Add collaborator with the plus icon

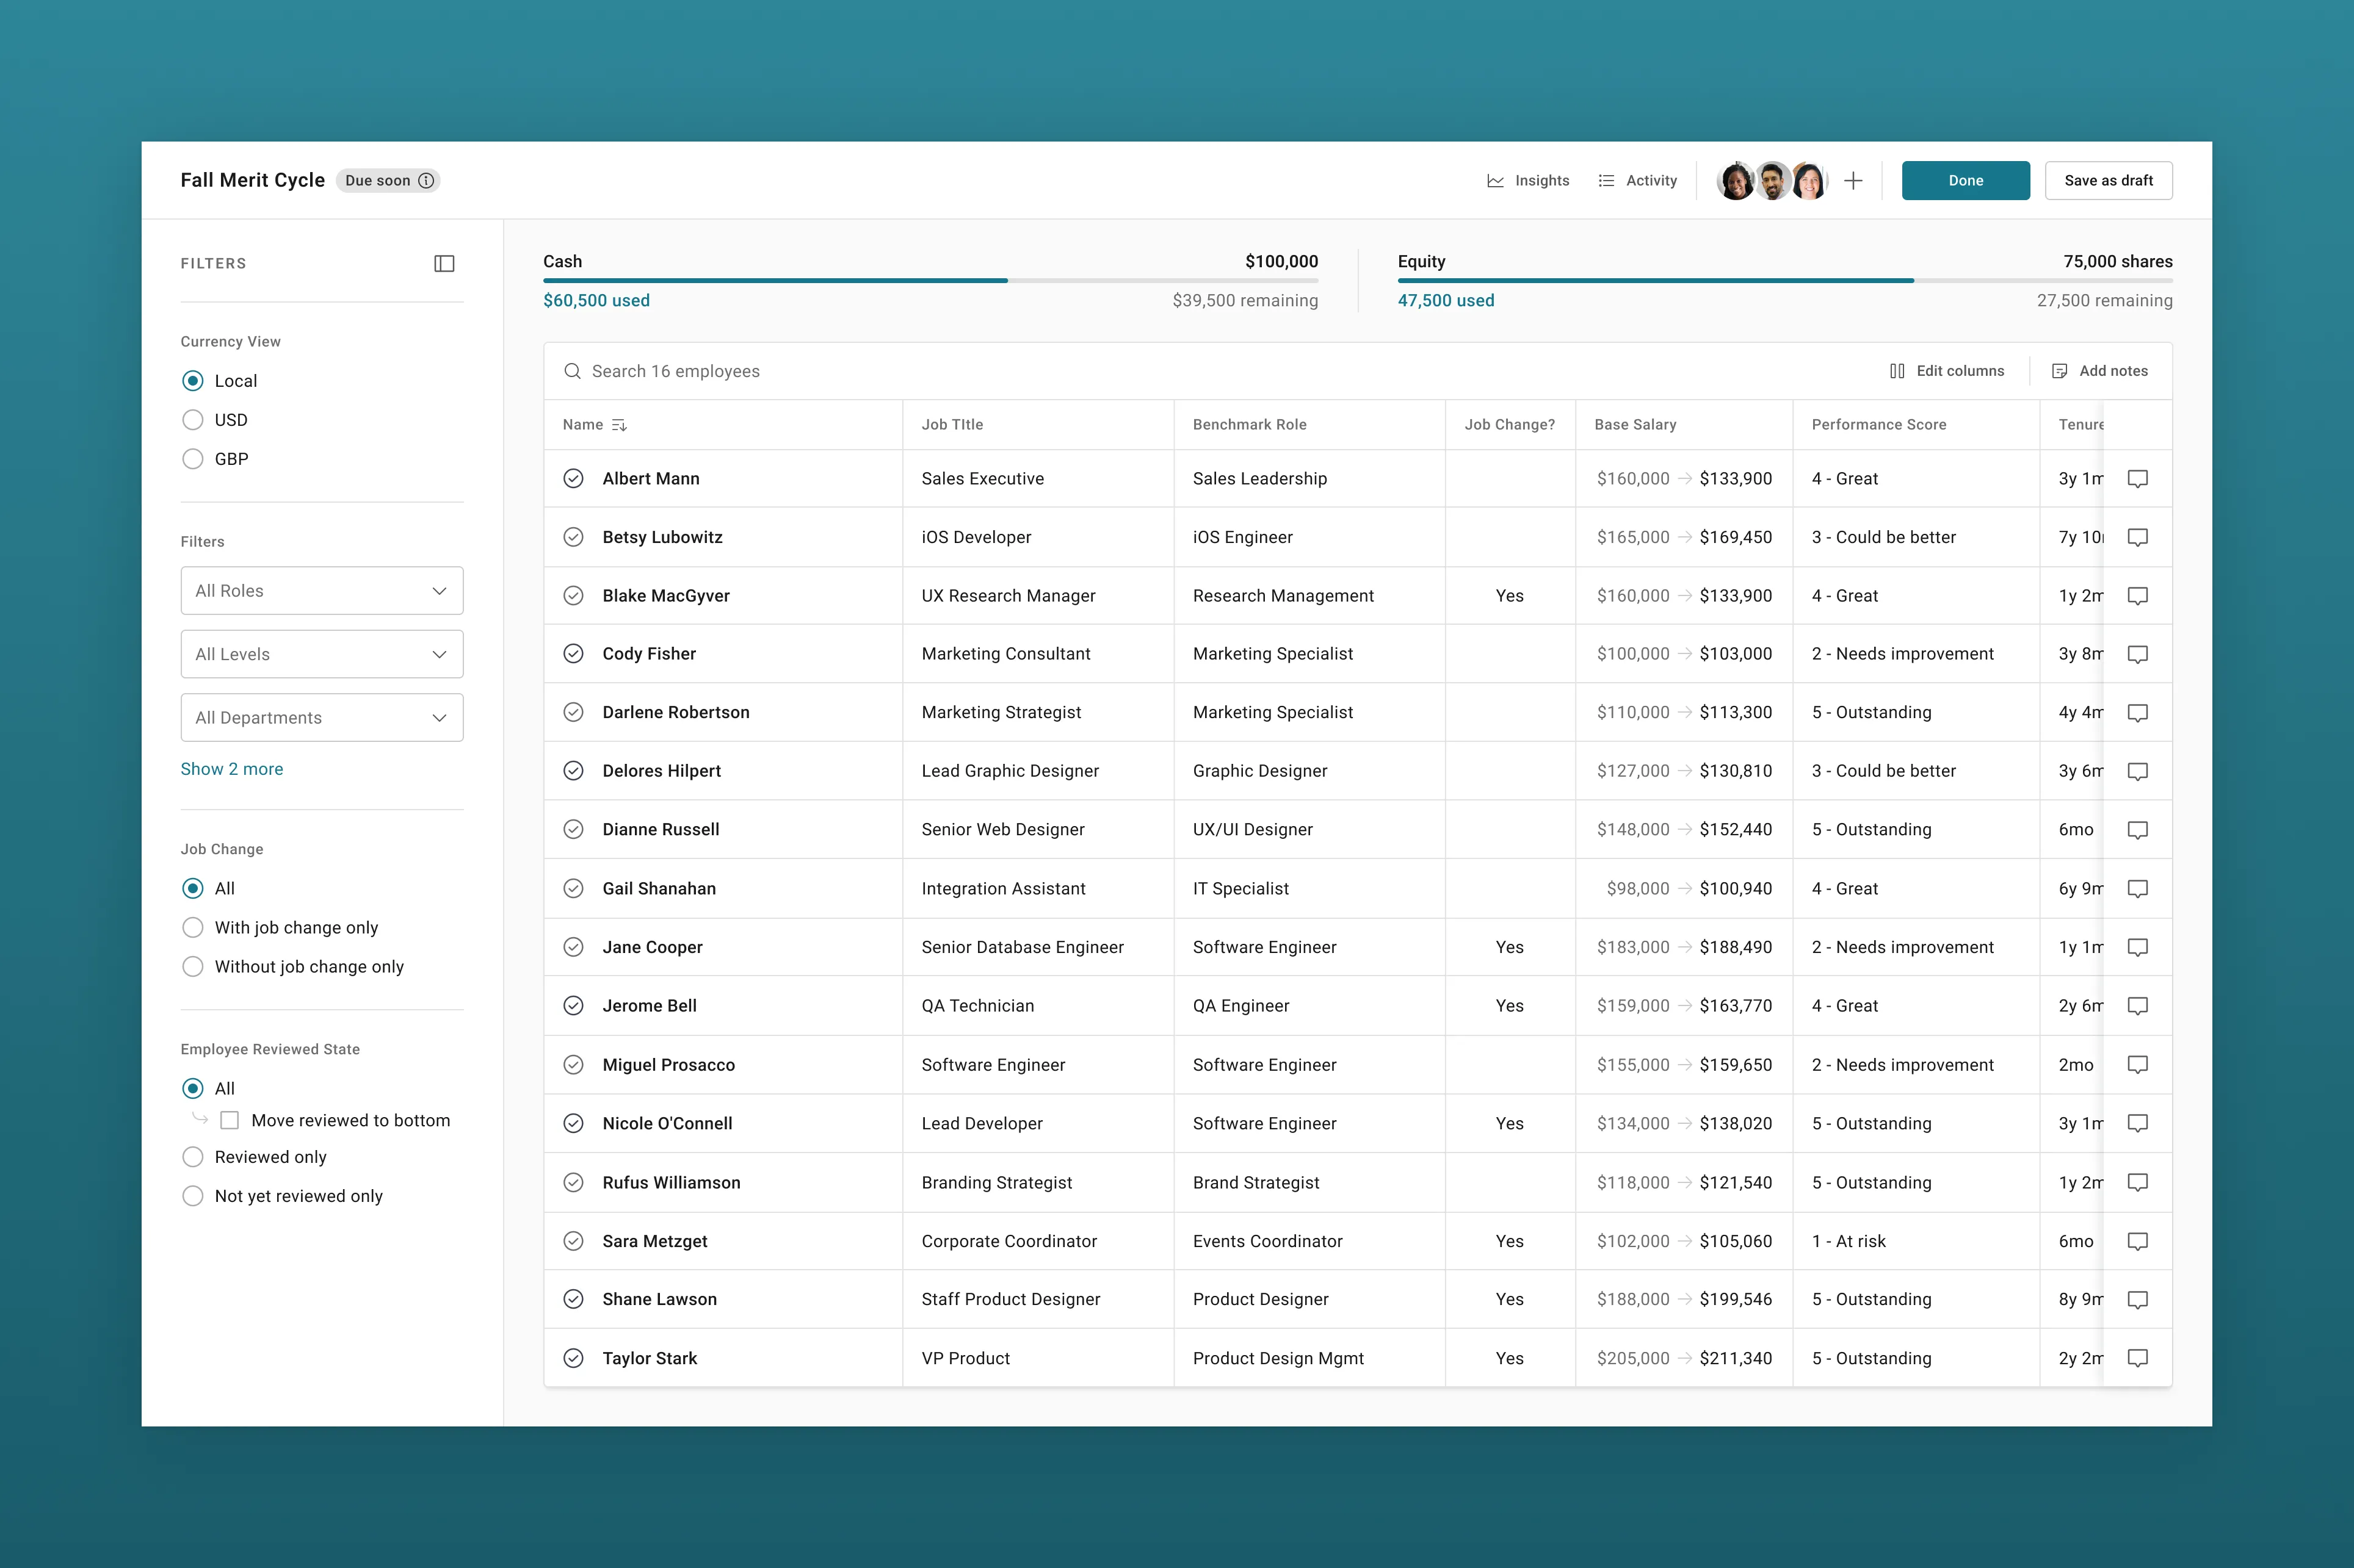[1853, 181]
